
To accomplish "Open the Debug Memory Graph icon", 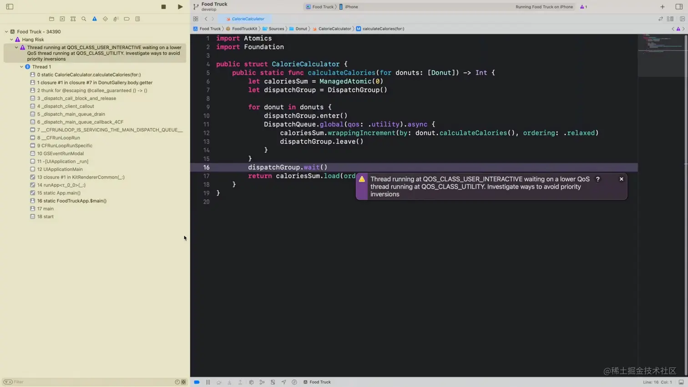I will [262, 382].
